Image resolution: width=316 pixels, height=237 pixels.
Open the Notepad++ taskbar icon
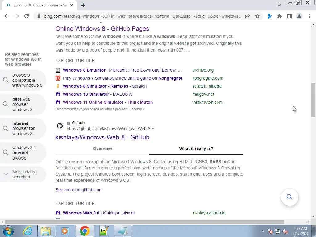(104, 231)
